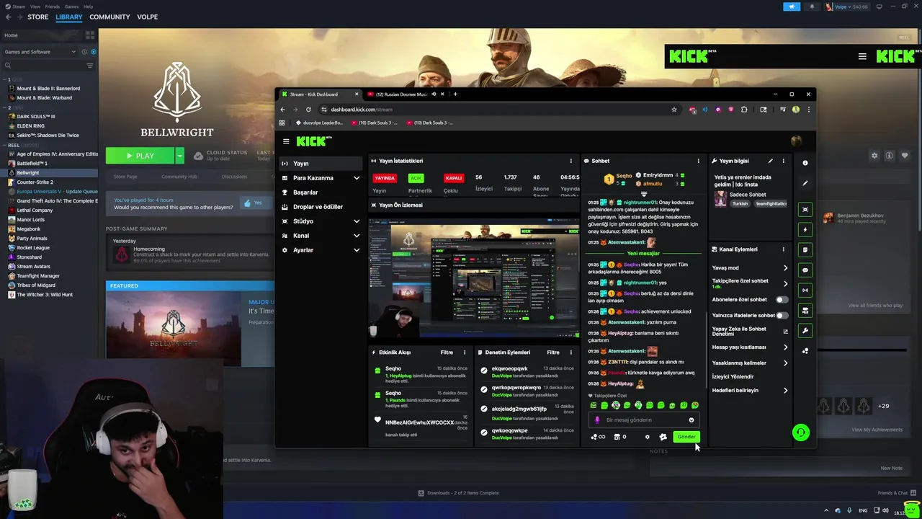Open Hesap yaşı kısıtlaması chevron
Viewport: 922px width, 519px height.
[x=785, y=347]
